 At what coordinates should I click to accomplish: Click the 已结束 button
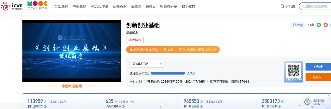tap(318, 67)
